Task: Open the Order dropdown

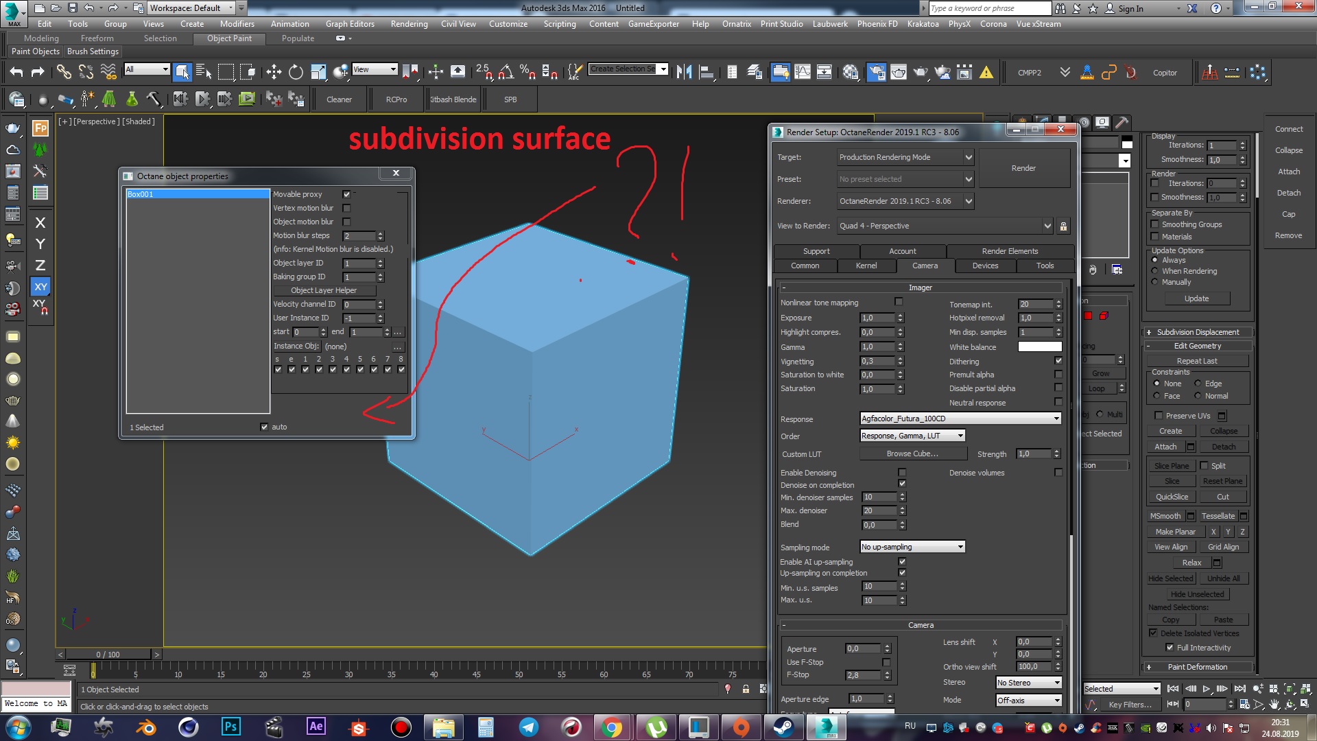Action: pyautogui.click(x=913, y=436)
